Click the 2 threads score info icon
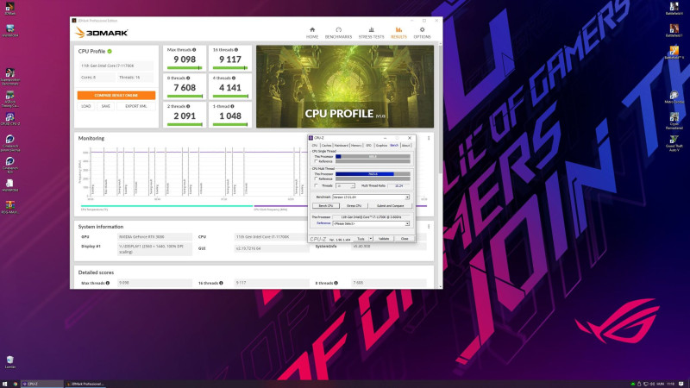The height and width of the screenshot is (388, 690). pos(188,106)
